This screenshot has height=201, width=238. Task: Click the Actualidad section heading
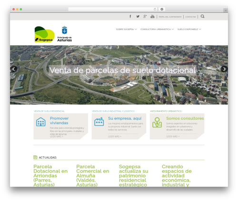48,157
